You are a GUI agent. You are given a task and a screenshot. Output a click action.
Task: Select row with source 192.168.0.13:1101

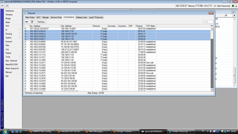point(118,52)
